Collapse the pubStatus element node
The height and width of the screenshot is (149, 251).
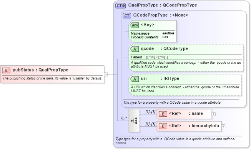[106, 74]
